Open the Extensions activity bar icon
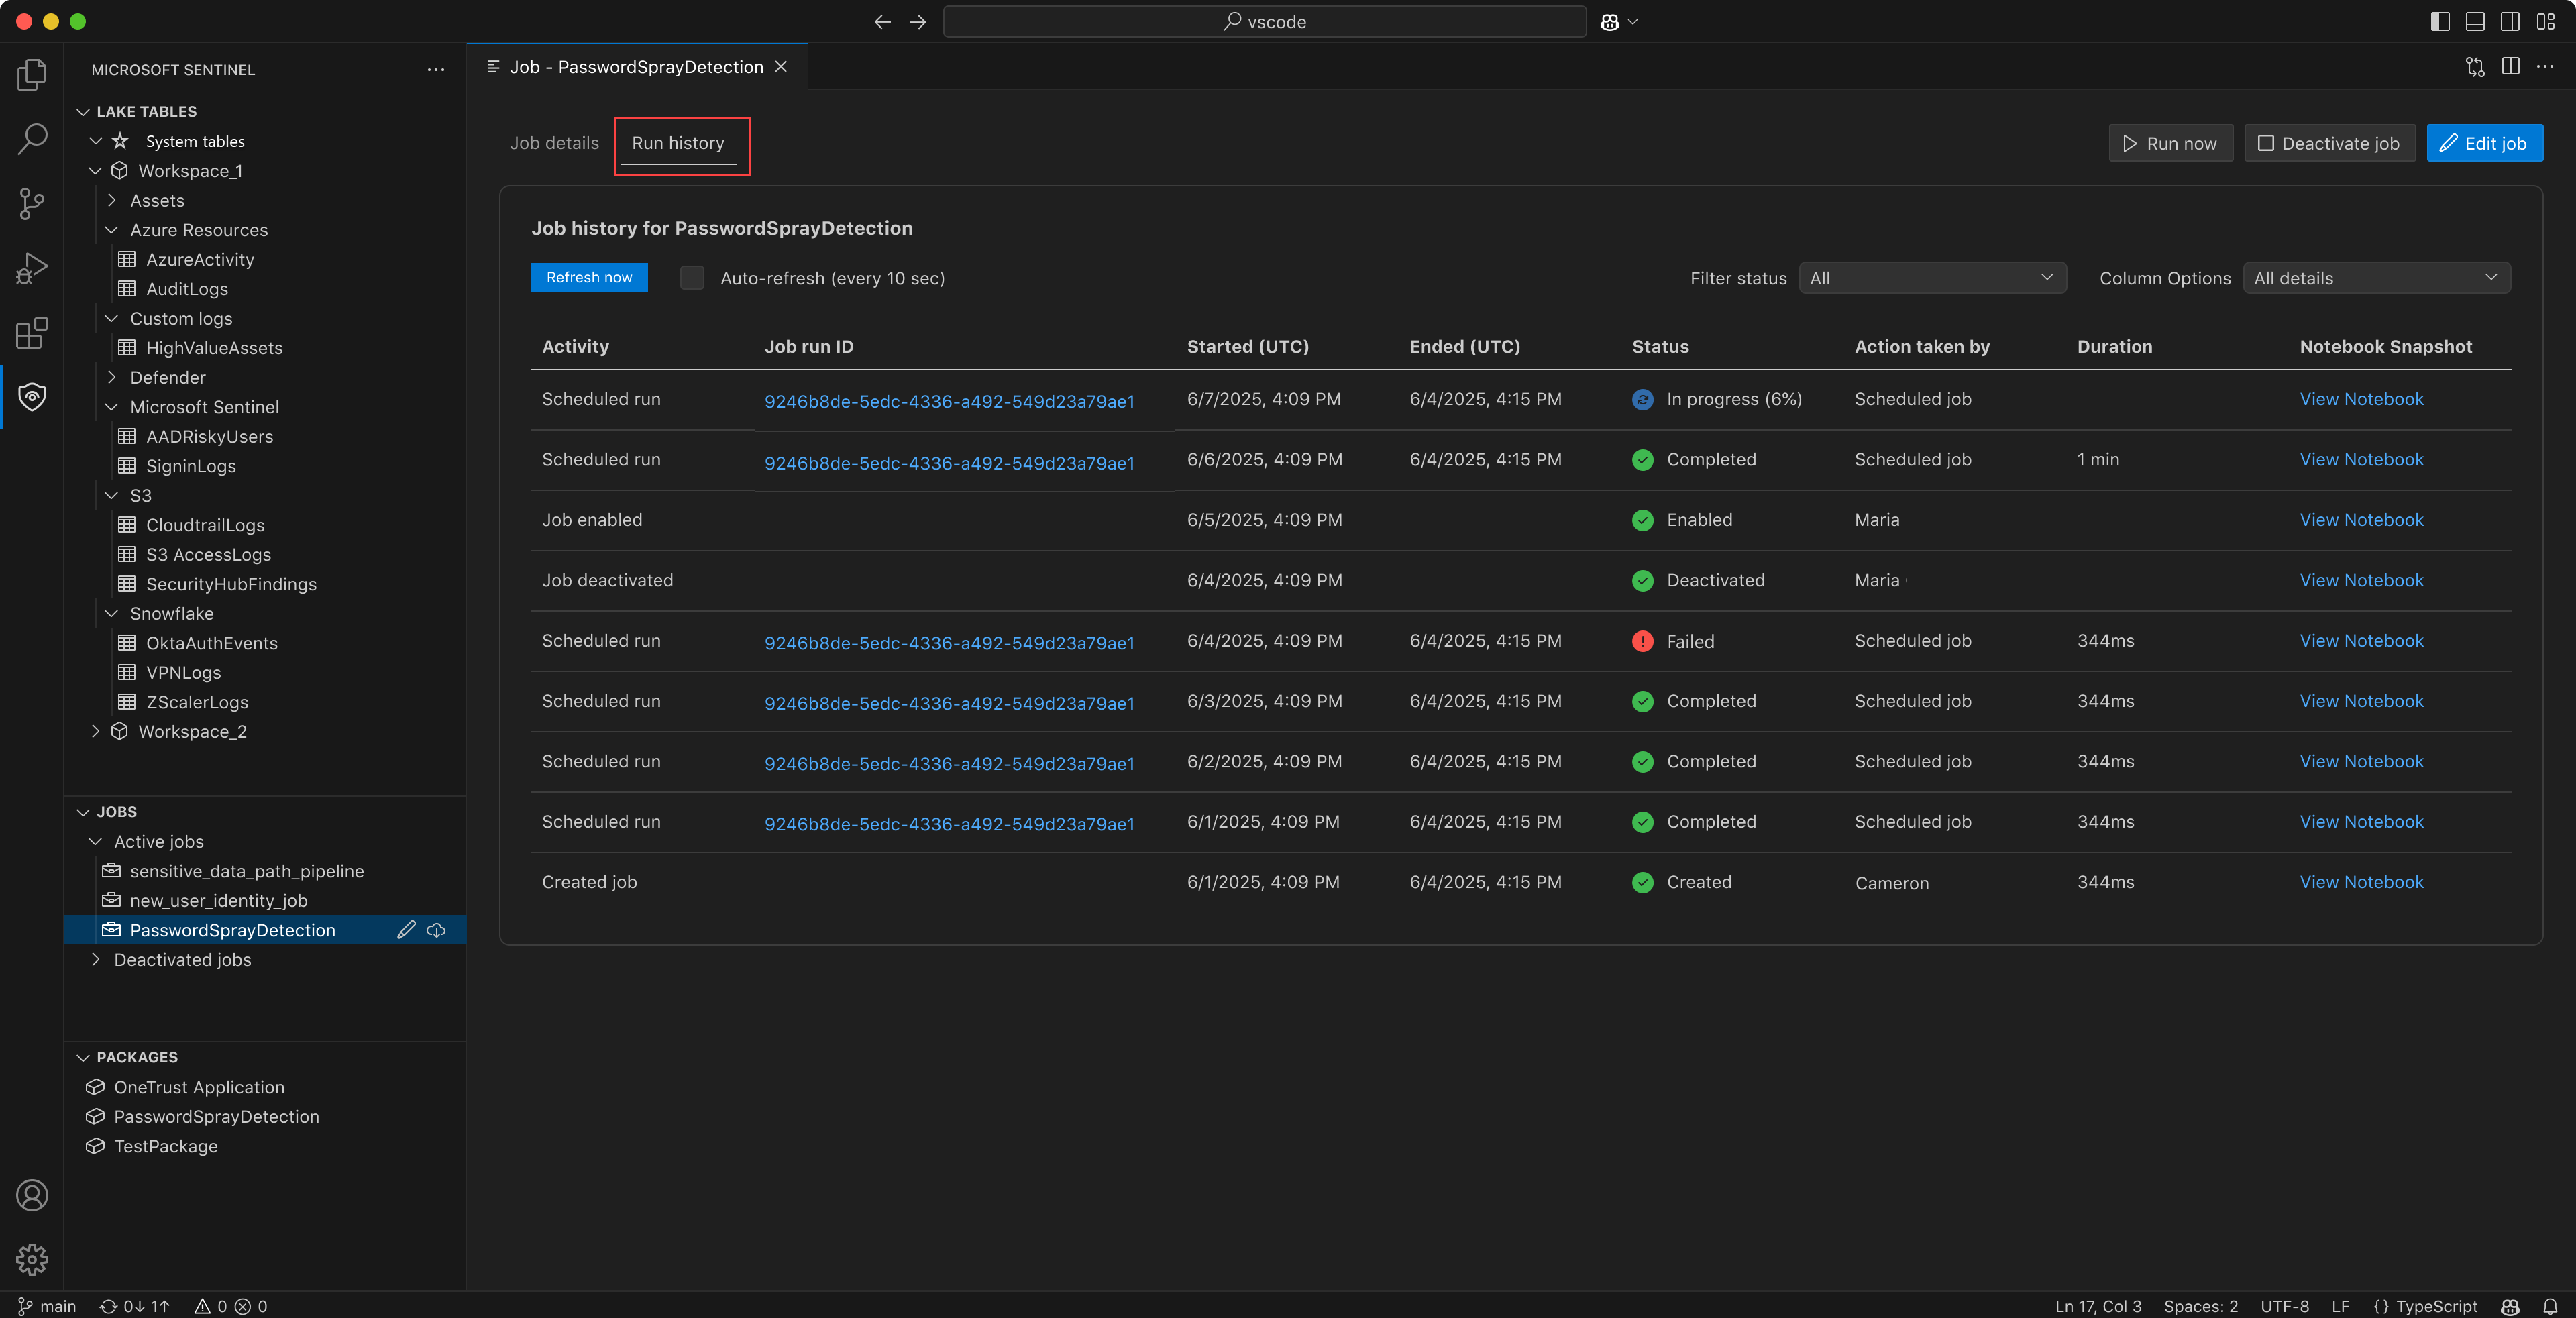This screenshot has height=1318, width=2576. [x=32, y=333]
